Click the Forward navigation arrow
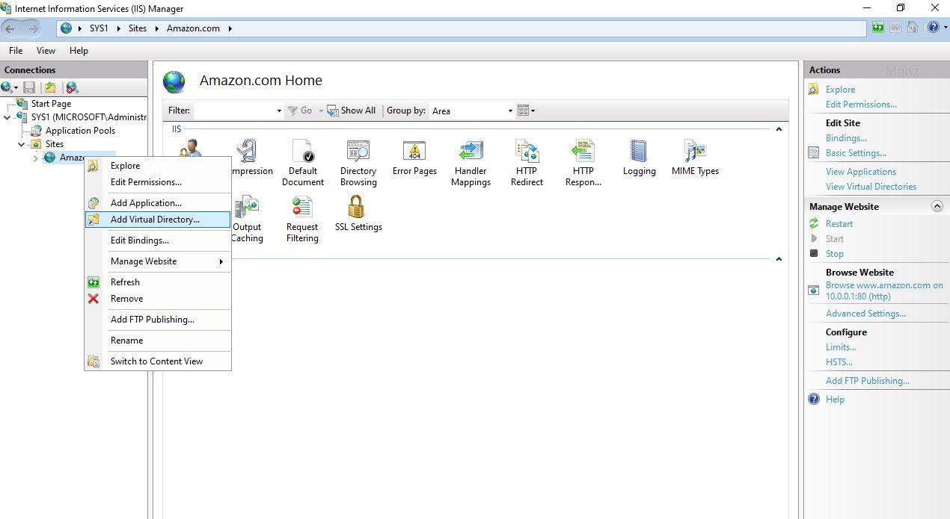Viewport: 950px width, 519px height. [x=34, y=28]
